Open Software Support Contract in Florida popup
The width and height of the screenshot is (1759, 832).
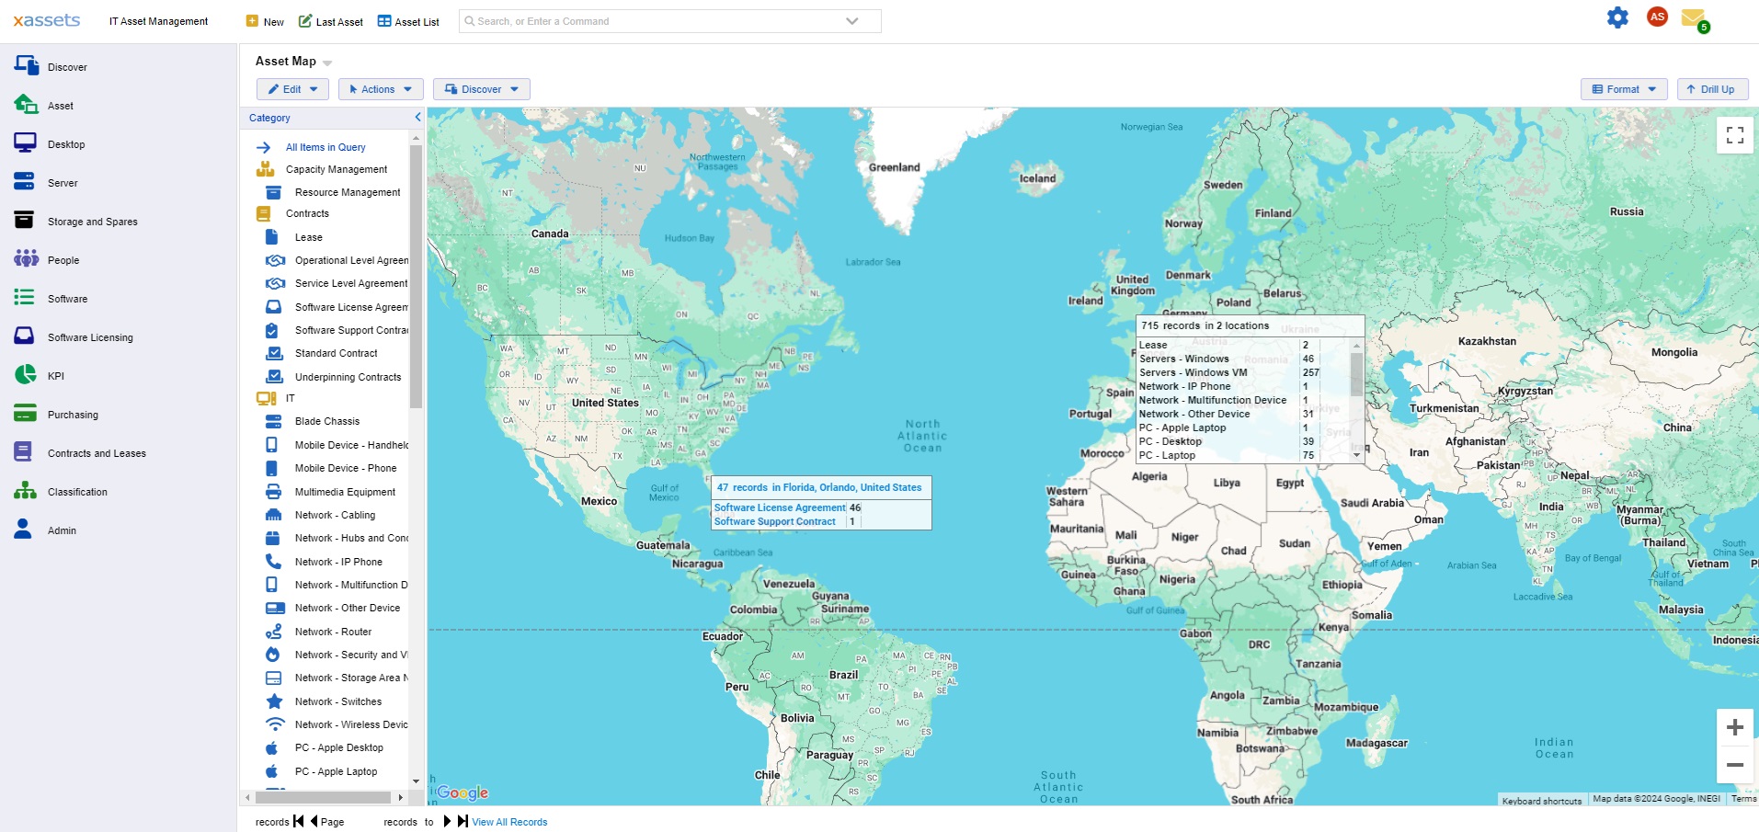click(774, 521)
